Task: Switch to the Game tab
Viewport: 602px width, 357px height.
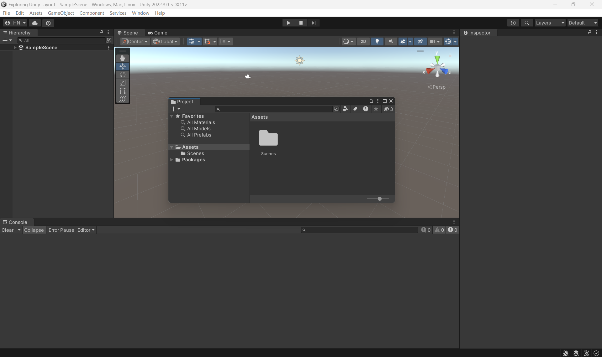Action: 158,33
